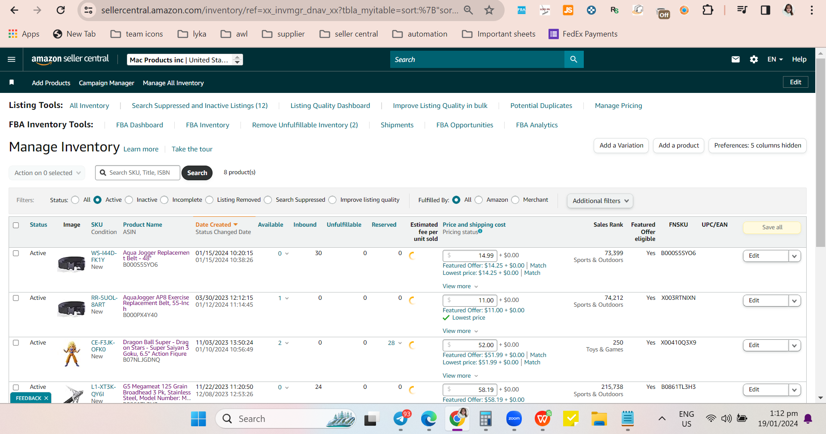Open the EN language dropdown

click(x=775, y=59)
